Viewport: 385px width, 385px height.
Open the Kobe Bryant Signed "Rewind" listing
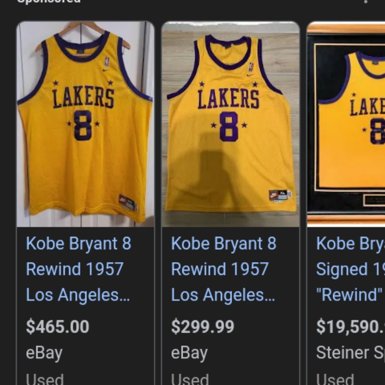(x=351, y=269)
